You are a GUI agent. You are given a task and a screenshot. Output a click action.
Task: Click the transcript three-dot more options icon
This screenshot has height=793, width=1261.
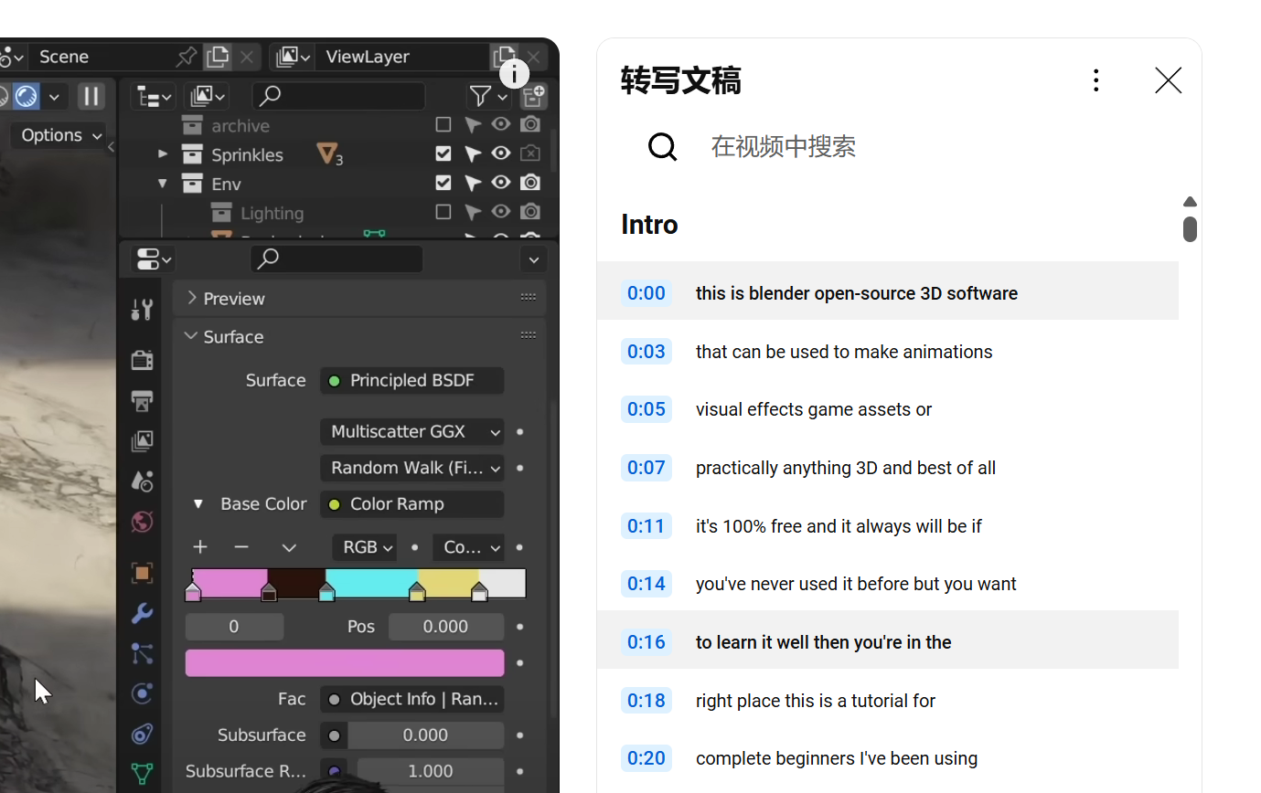1095,80
